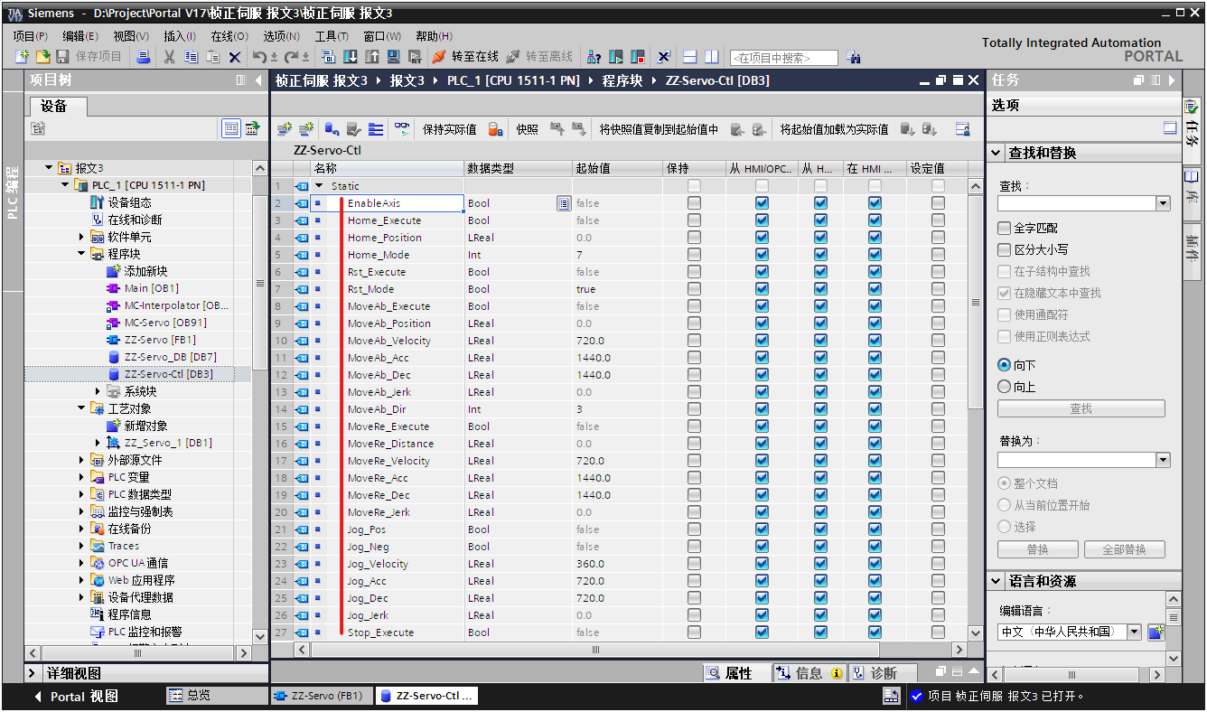This screenshot has width=1207, height=712.
Task: Click the 替换为 replace-with input field
Action: [1077, 460]
